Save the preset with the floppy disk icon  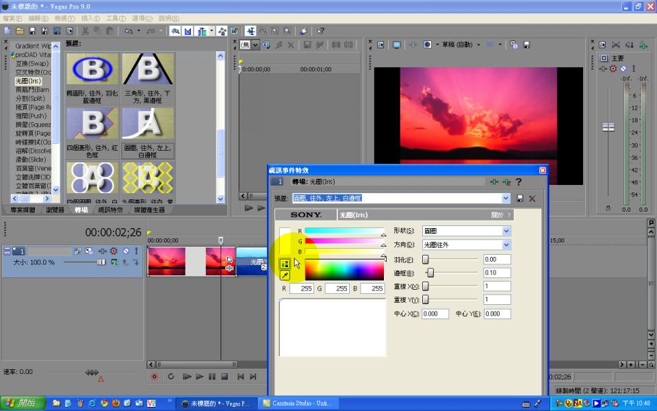[x=520, y=199]
